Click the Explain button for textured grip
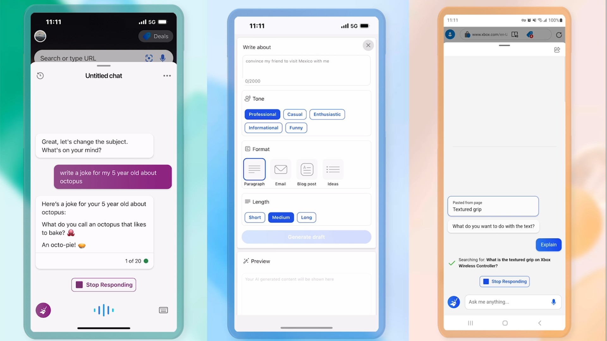 [x=548, y=244]
